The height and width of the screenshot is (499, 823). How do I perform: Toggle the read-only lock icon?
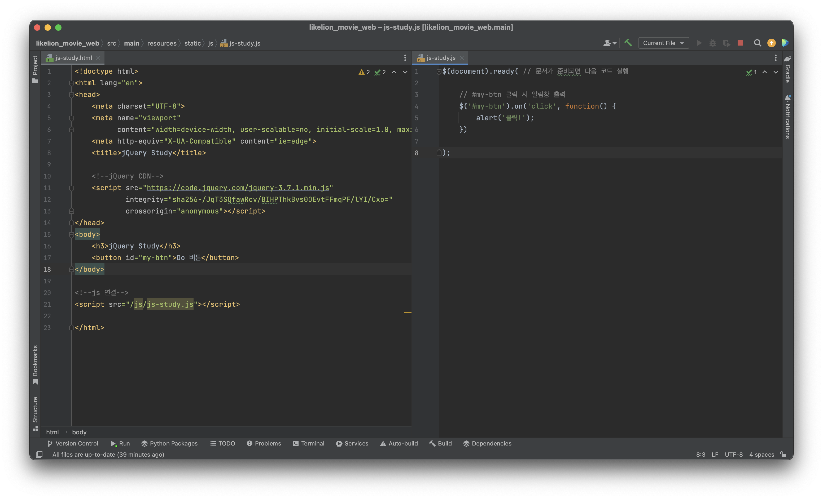(783, 454)
